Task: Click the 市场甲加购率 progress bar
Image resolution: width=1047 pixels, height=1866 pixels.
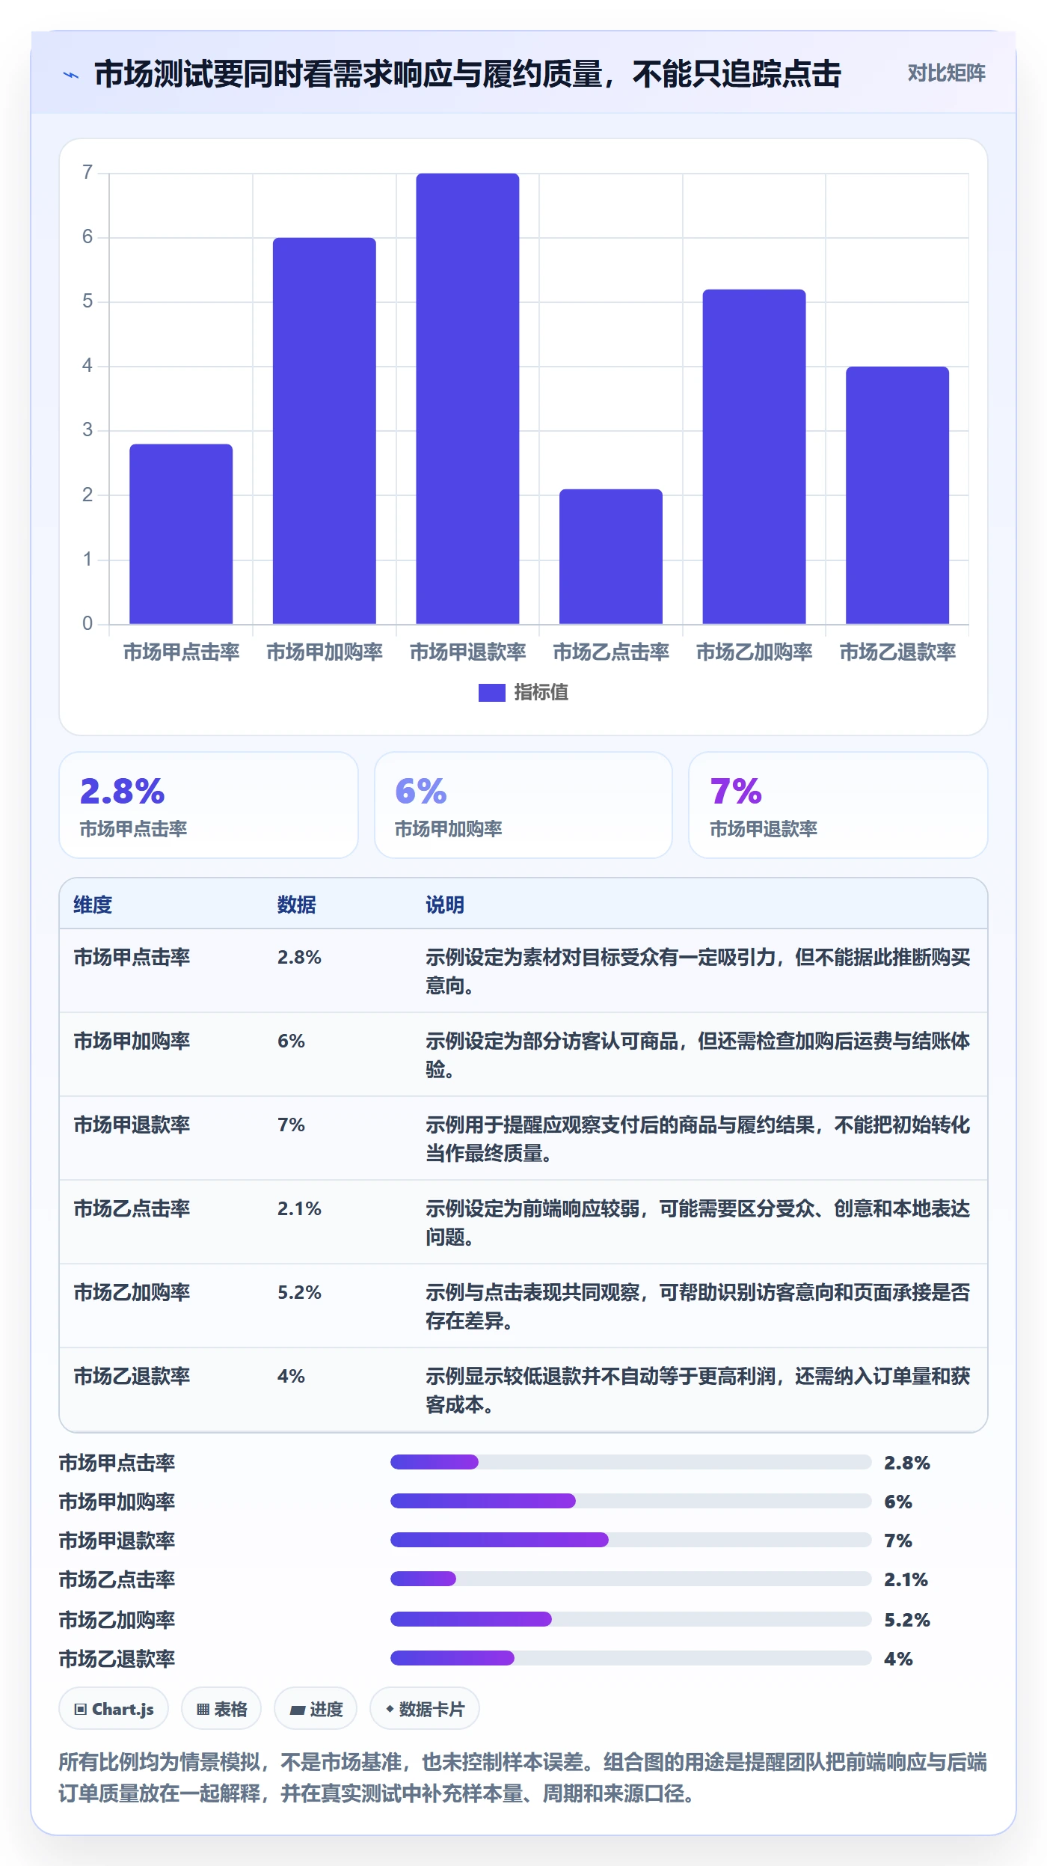Action: pyautogui.click(x=631, y=1501)
